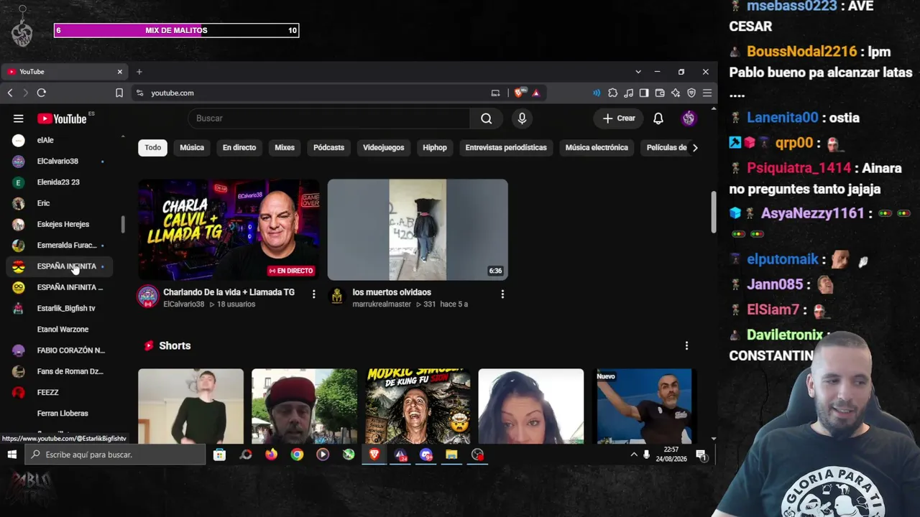The width and height of the screenshot is (920, 517).
Task: Open the account avatar menu
Action: pyautogui.click(x=689, y=118)
